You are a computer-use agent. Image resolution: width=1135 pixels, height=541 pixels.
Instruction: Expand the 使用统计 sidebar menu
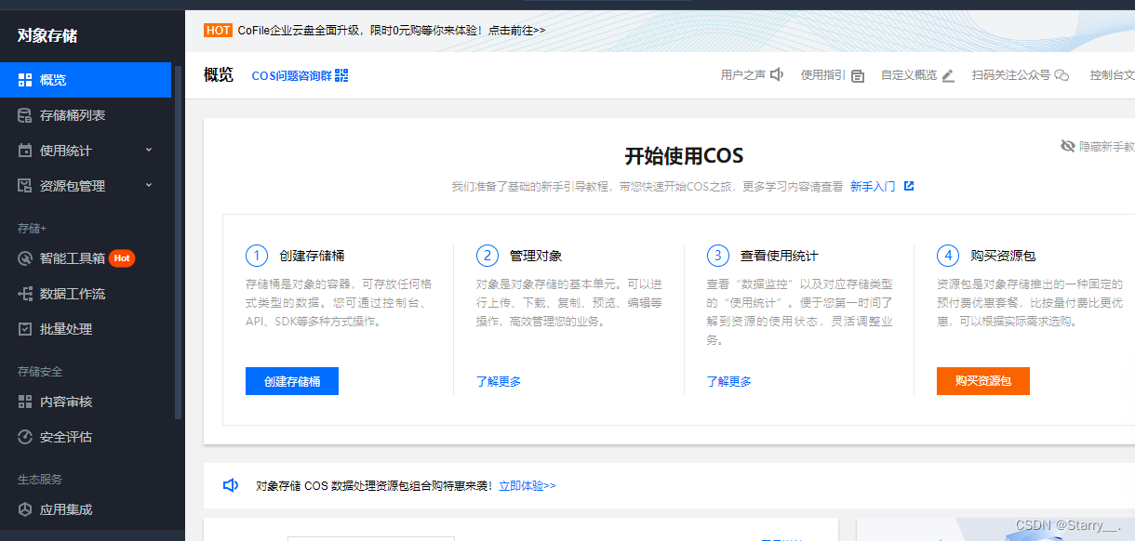click(56, 151)
